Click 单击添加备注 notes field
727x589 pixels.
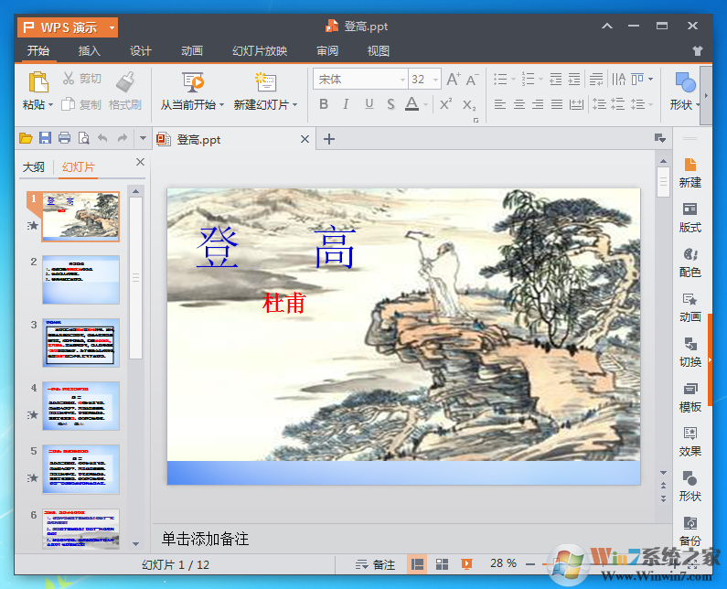pos(206,539)
